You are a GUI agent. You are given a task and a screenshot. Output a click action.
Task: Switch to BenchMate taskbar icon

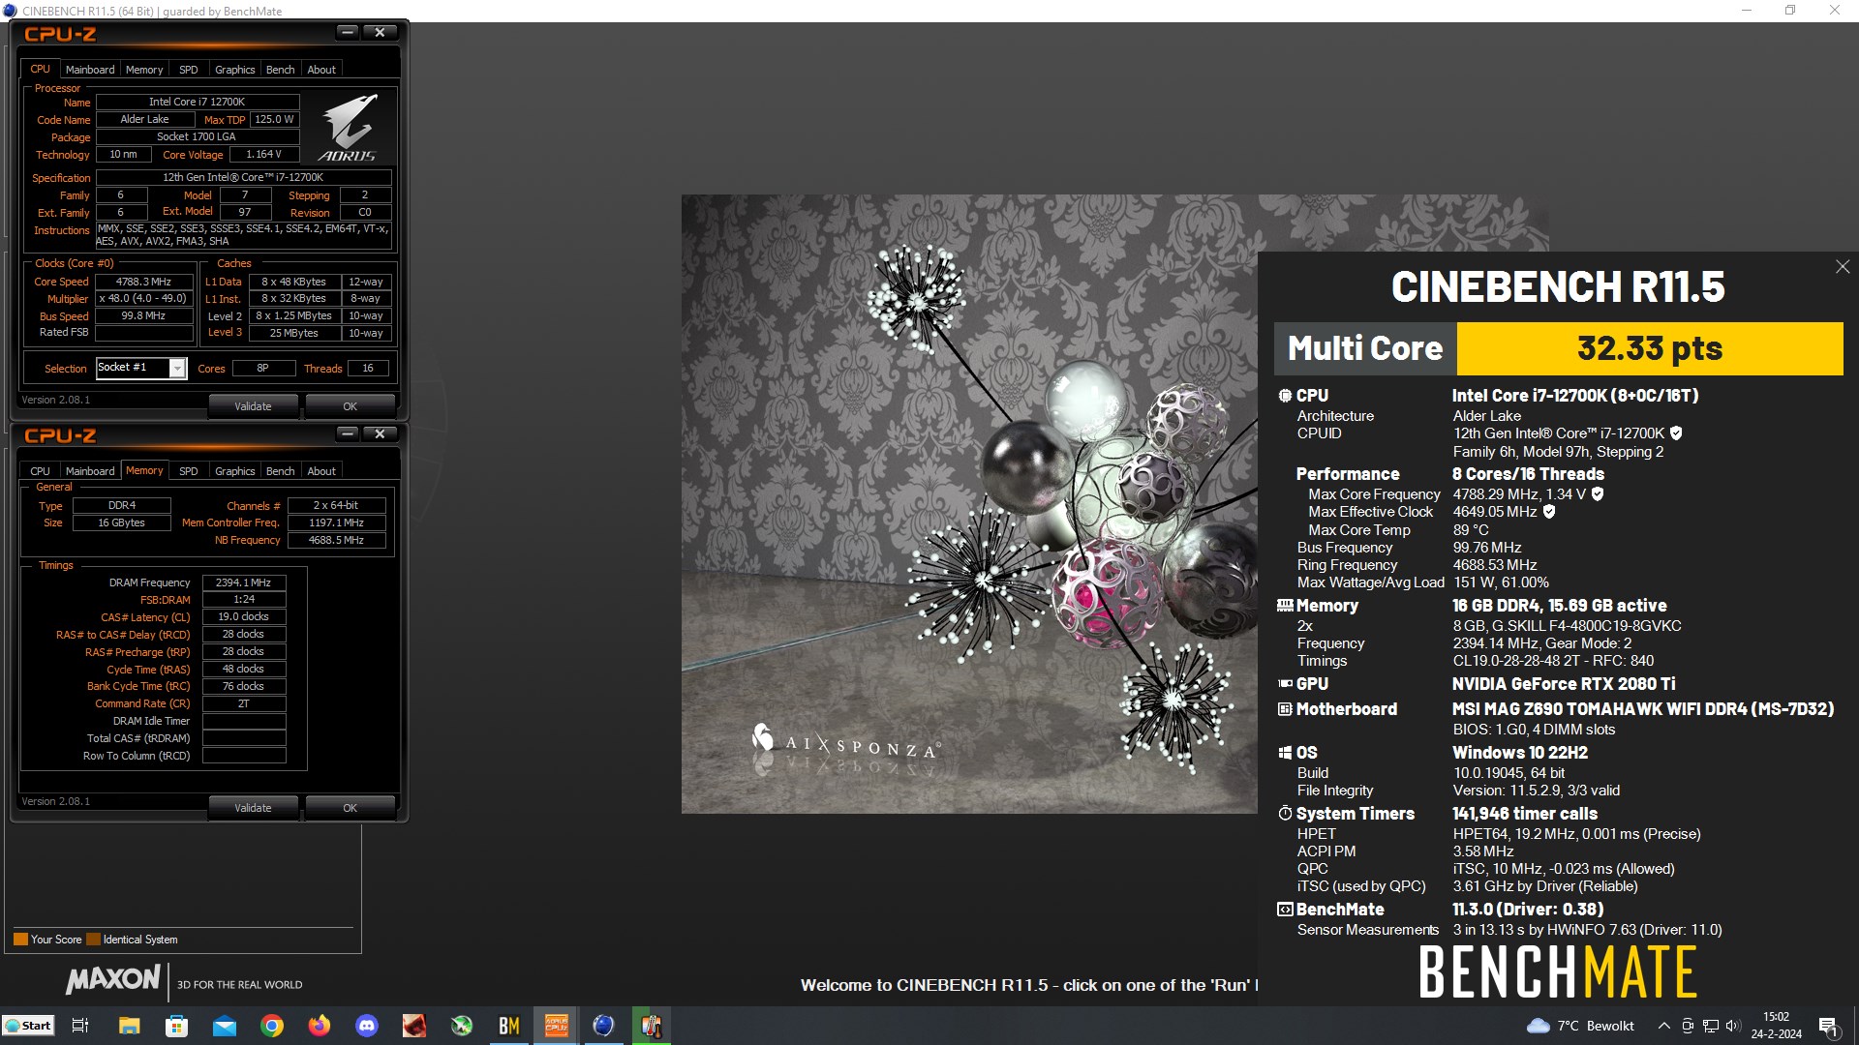[509, 1026]
